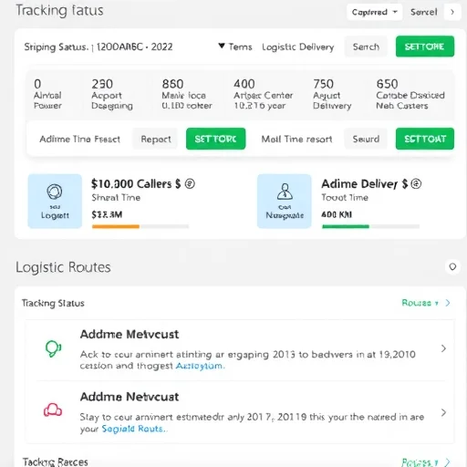Image resolution: width=467 pixels, height=467 pixels.
Task: Click the Repoct button
Action: pos(155,139)
